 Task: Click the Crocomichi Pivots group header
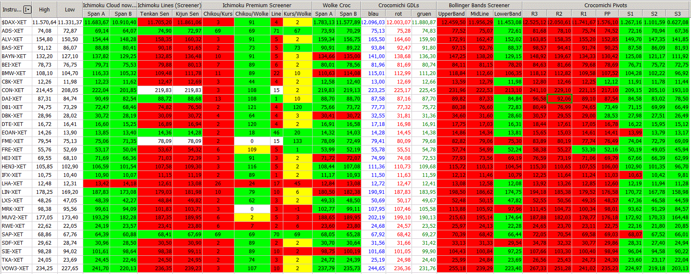pos(606,5)
